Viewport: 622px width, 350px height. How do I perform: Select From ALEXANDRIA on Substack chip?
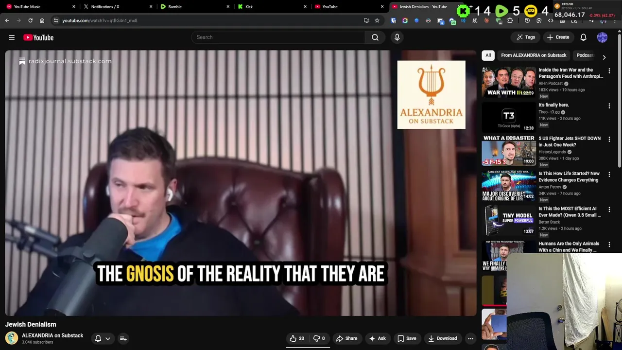click(534, 55)
